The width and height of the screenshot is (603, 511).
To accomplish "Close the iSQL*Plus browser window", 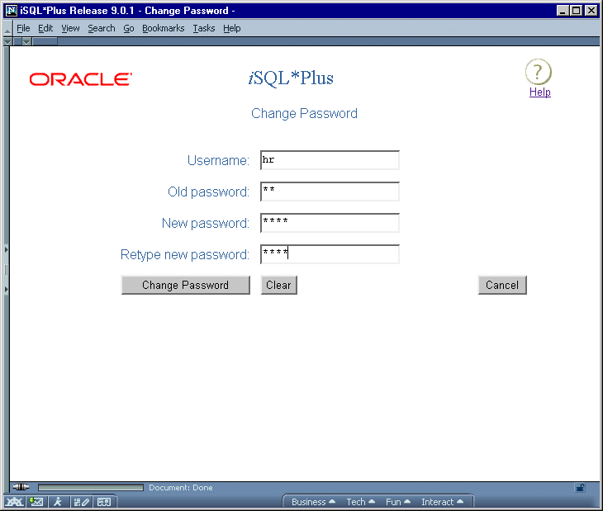I will [591, 11].
